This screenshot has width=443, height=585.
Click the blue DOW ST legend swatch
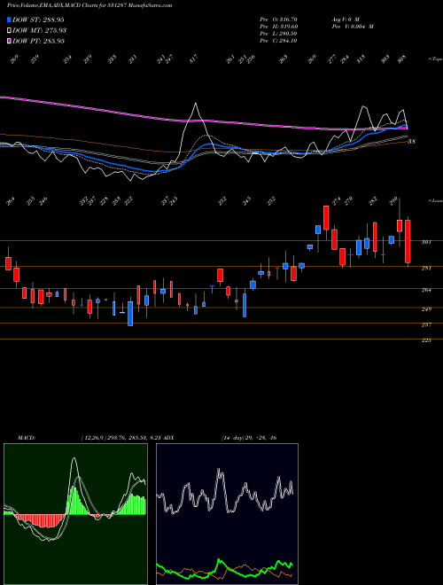coord(9,19)
